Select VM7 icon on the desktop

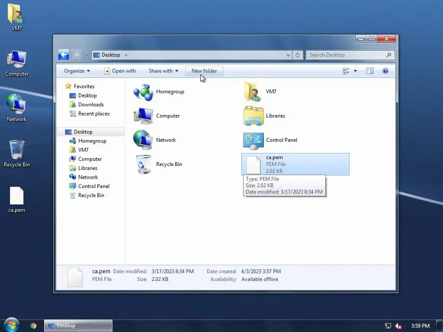16,17
